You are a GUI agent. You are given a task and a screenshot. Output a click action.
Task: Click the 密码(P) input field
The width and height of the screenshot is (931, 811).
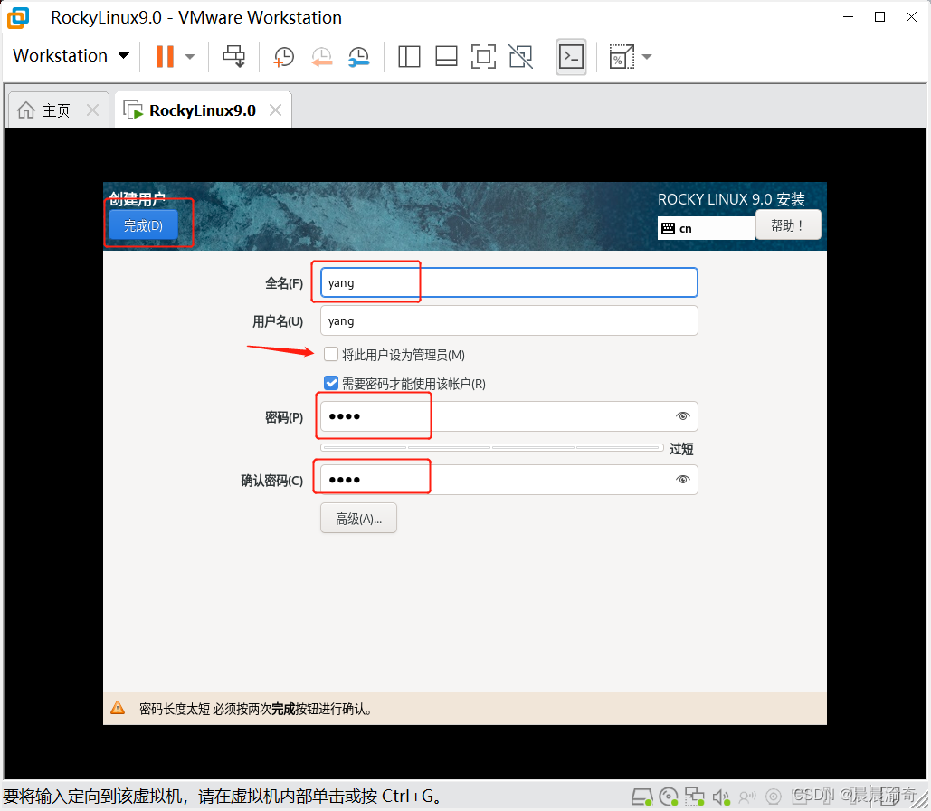tap(508, 416)
